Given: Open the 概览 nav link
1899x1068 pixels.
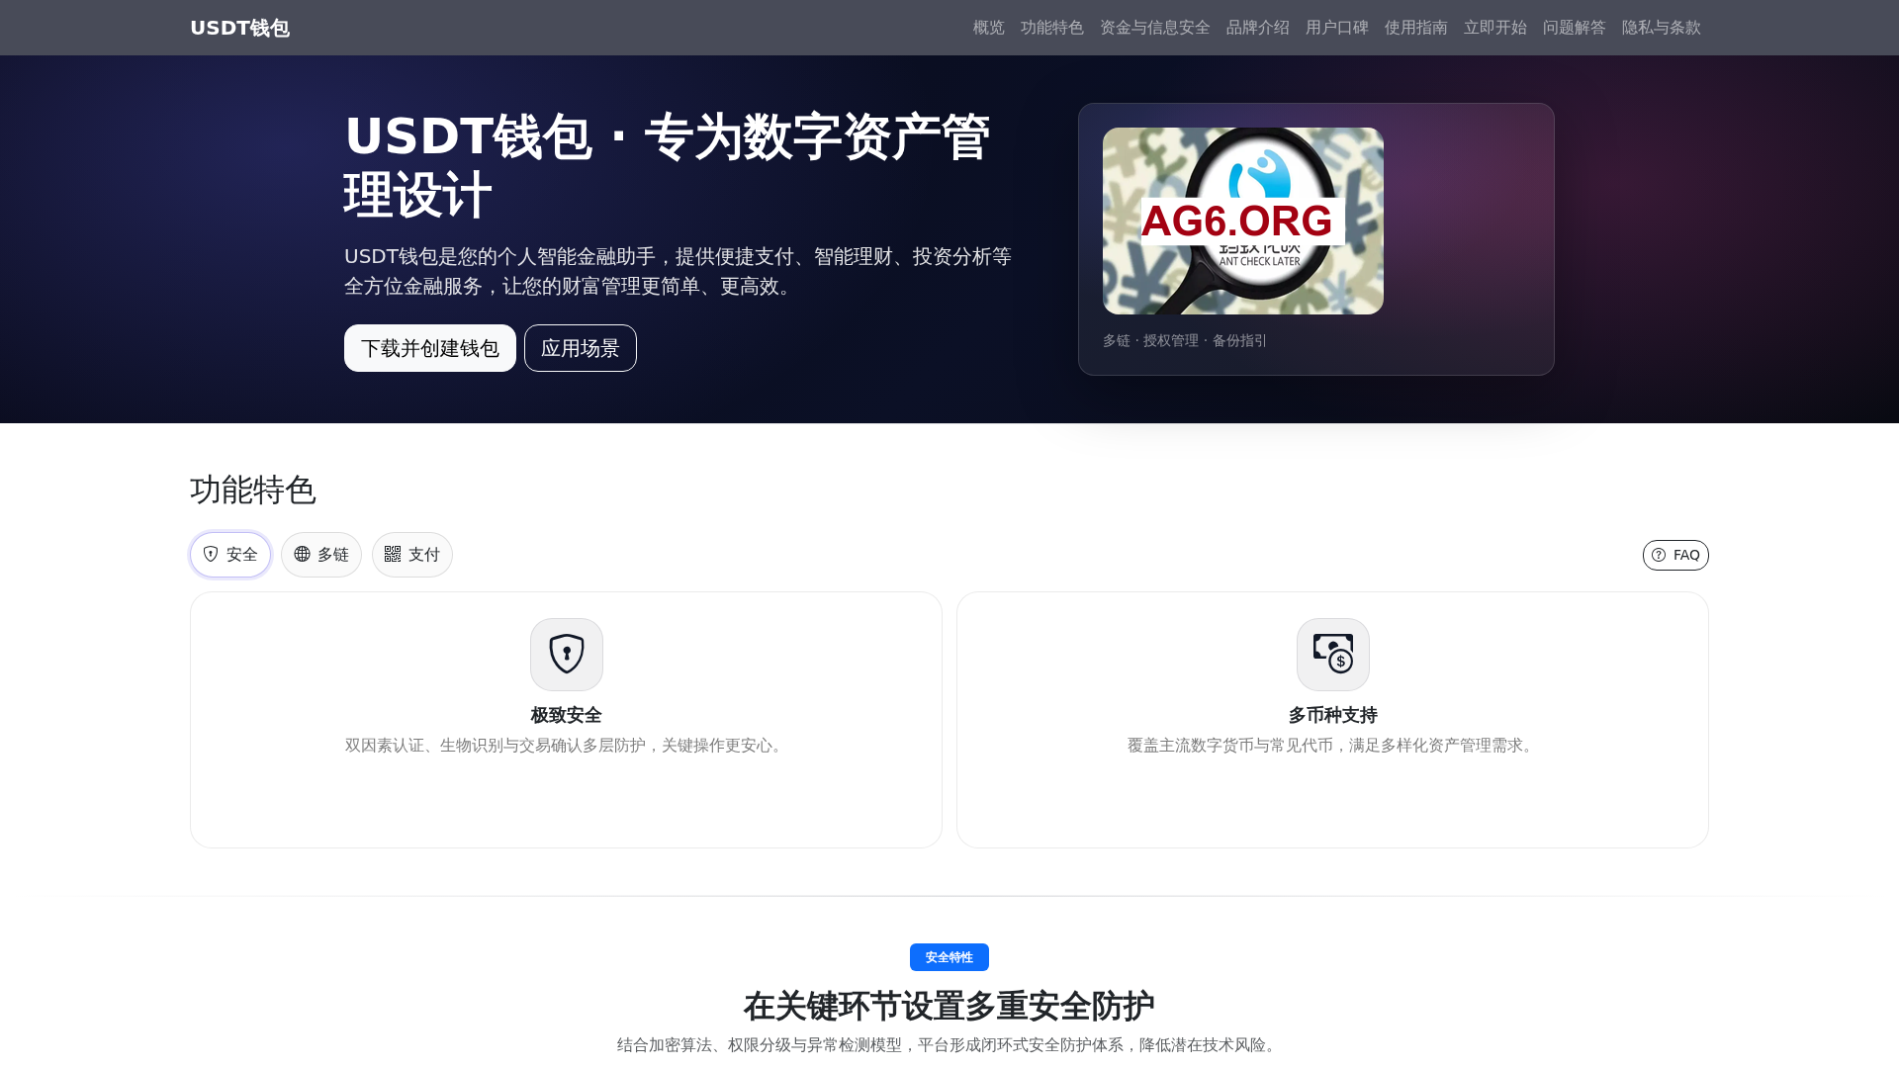Looking at the screenshot, I should [988, 28].
